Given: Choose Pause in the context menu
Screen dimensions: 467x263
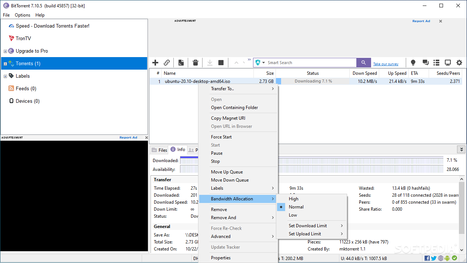Looking at the screenshot, I should point(238,153).
